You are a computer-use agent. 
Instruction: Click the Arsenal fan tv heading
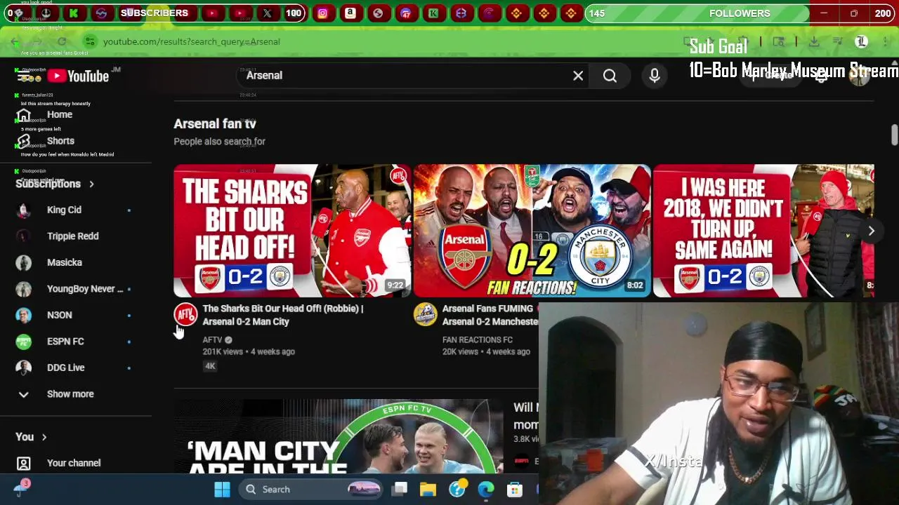pyautogui.click(x=215, y=123)
